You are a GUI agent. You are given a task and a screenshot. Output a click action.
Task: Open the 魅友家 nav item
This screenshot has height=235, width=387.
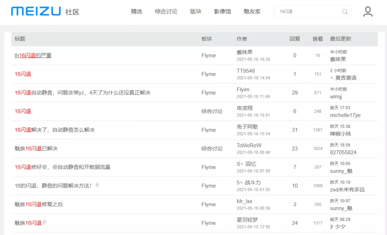(252, 11)
